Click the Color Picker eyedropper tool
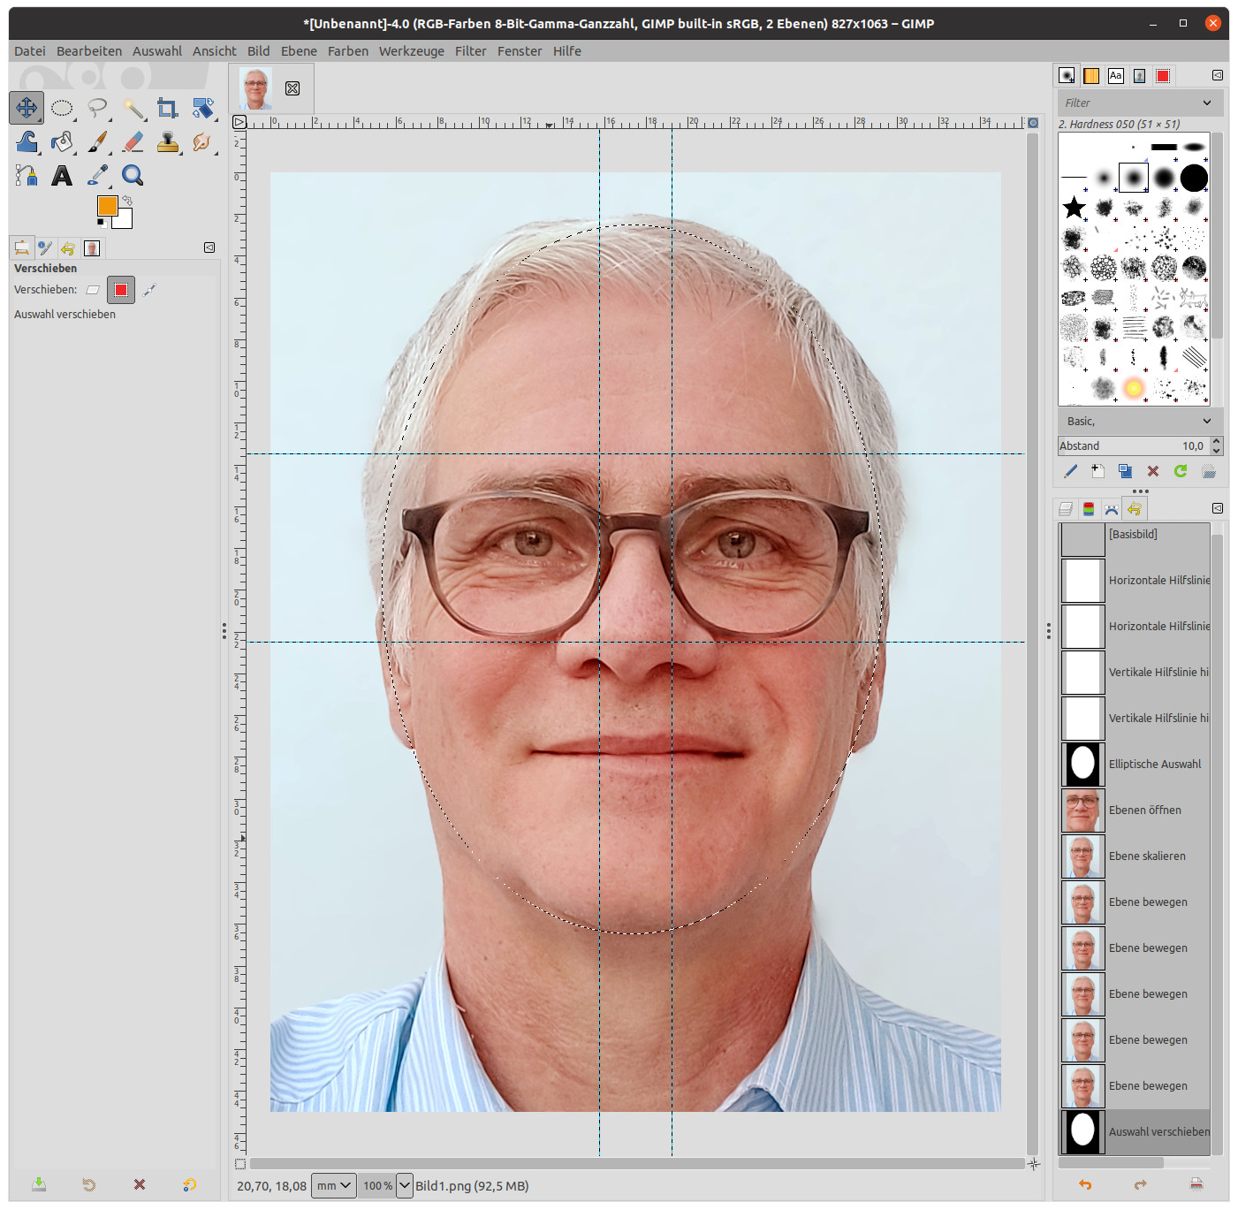 click(x=97, y=176)
